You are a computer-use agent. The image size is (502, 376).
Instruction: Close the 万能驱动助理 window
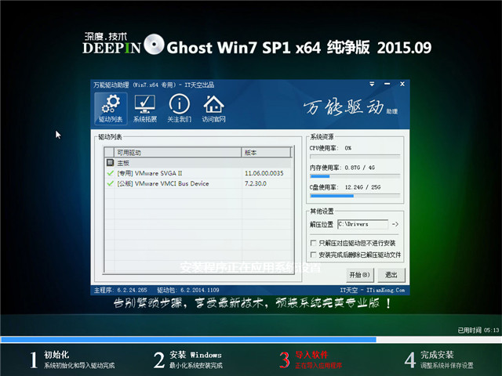(402, 84)
